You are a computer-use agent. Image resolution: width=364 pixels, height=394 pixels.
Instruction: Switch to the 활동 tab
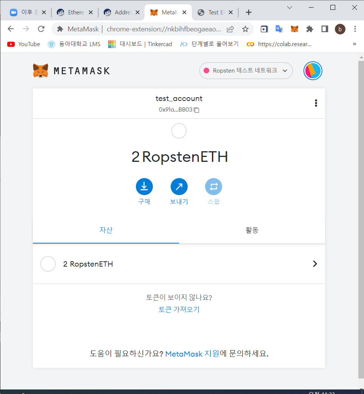(252, 230)
